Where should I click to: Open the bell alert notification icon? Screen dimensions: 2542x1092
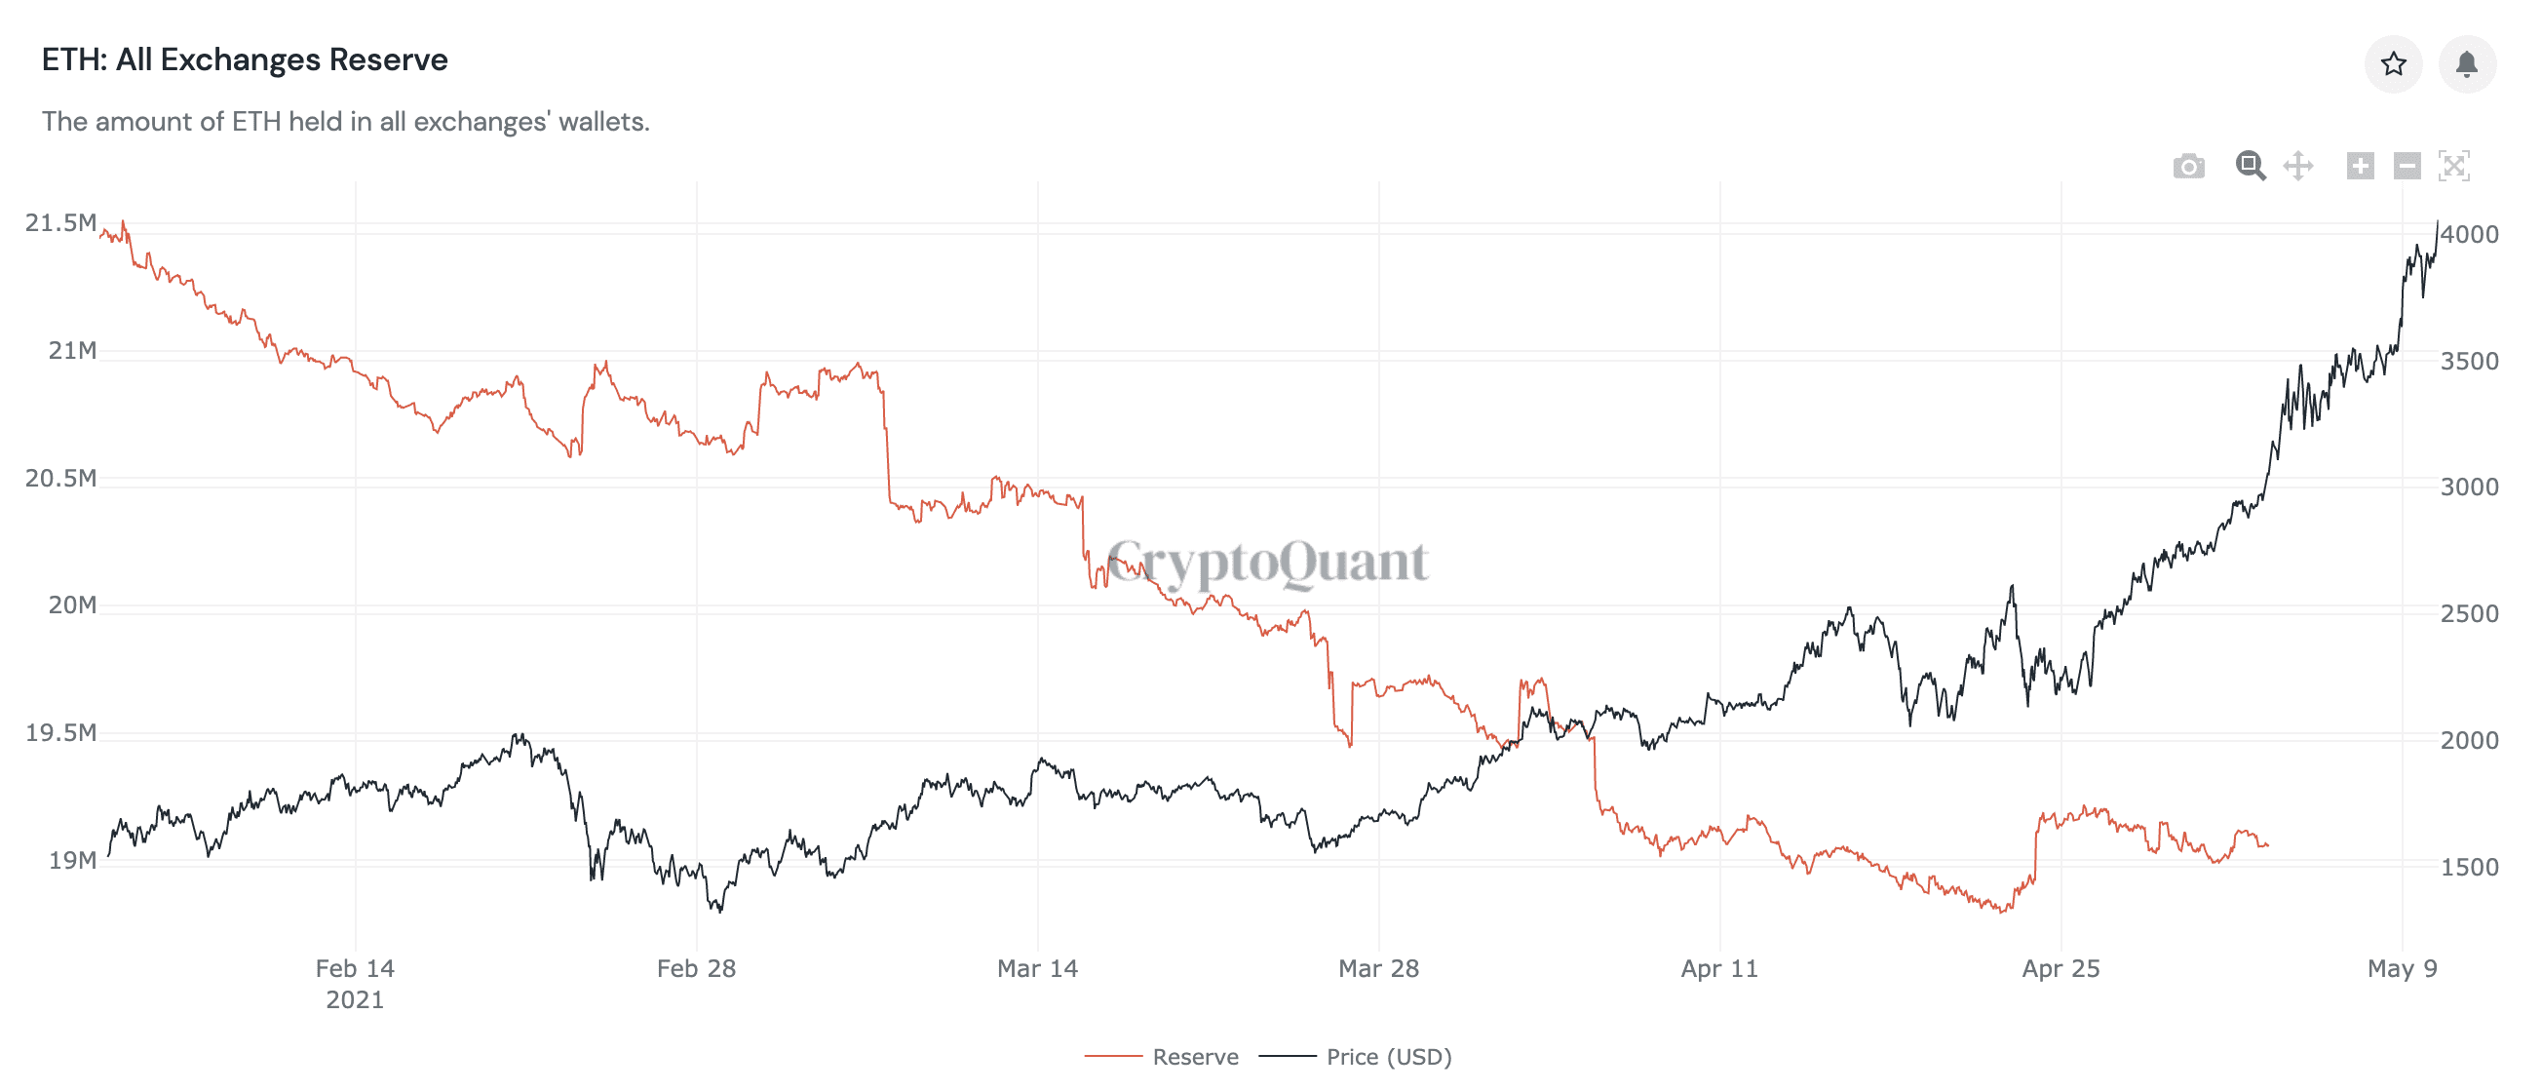tap(2466, 64)
